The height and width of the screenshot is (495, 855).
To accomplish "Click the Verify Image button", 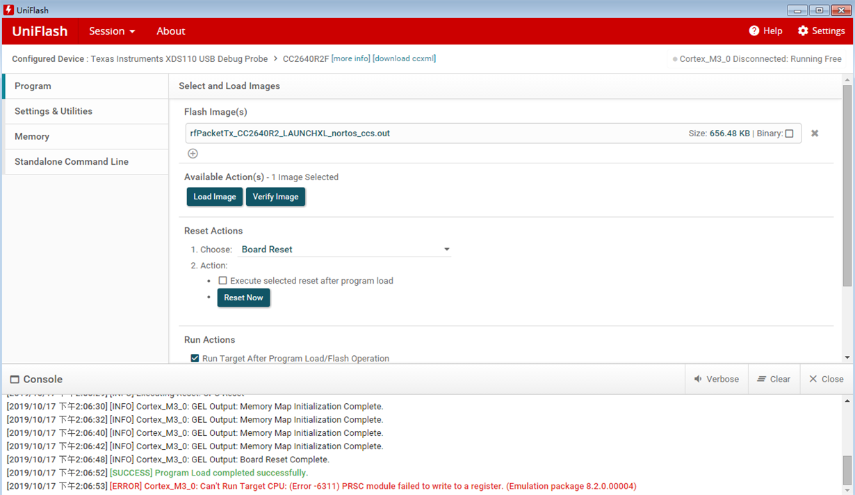I will pos(275,197).
